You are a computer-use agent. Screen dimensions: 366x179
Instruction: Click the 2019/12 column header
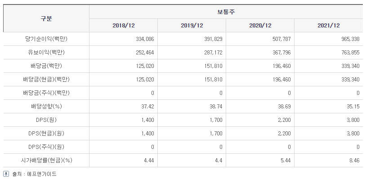click(x=192, y=26)
